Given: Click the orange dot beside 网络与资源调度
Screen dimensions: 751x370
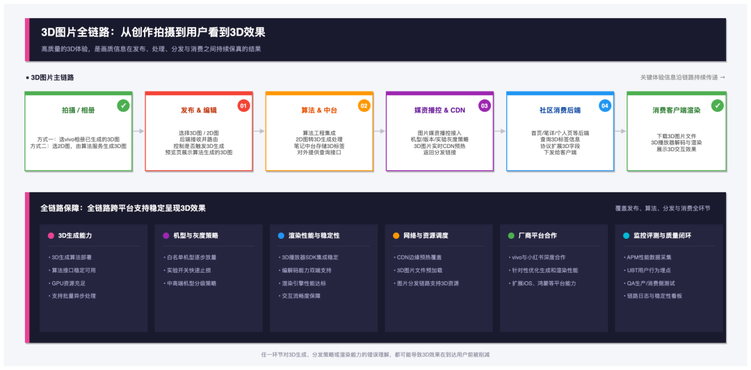Looking at the screenshot, I should [396, 235].
